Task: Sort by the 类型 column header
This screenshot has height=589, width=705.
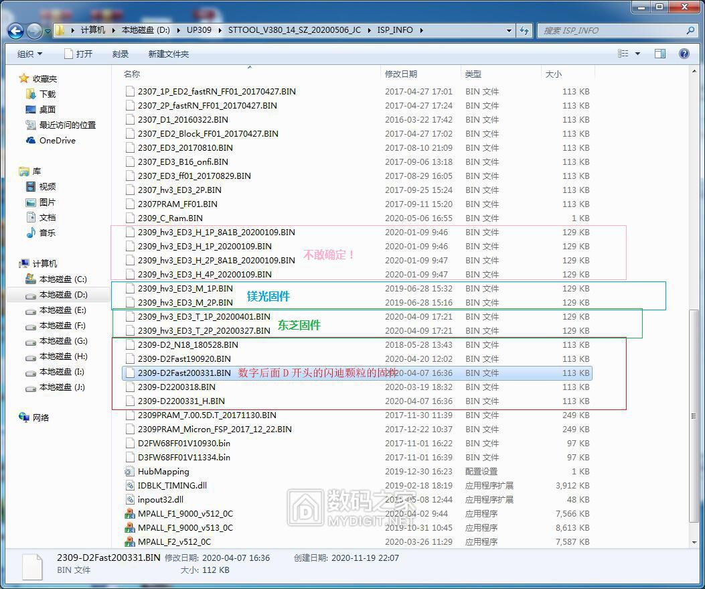Action: [473, 74]
